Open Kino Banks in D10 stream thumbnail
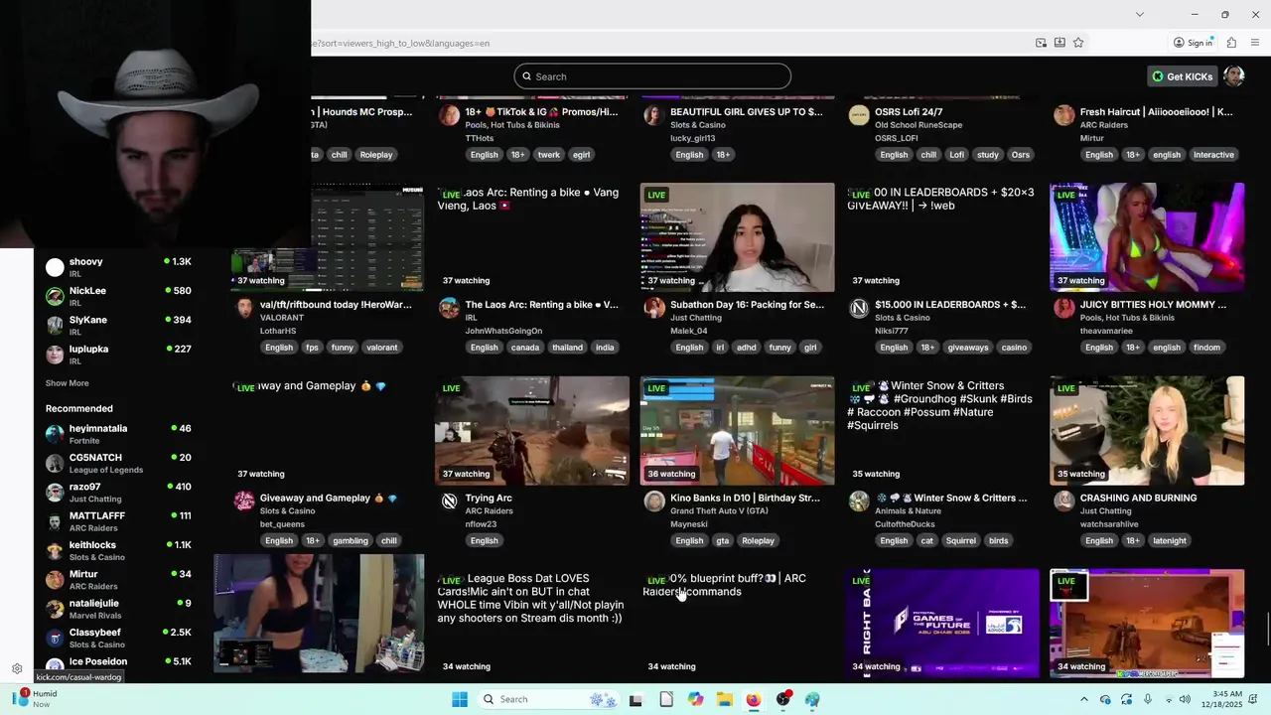Screen dimensions: 1271x715 [738, 430]
